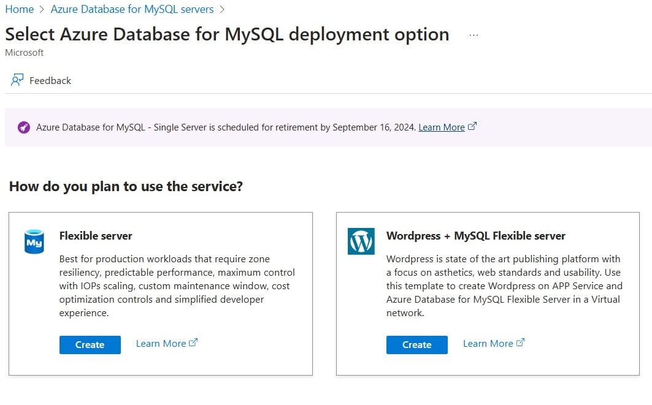
Task: Open Learn More link in retirement banner
Action: [x=442, y=127]
